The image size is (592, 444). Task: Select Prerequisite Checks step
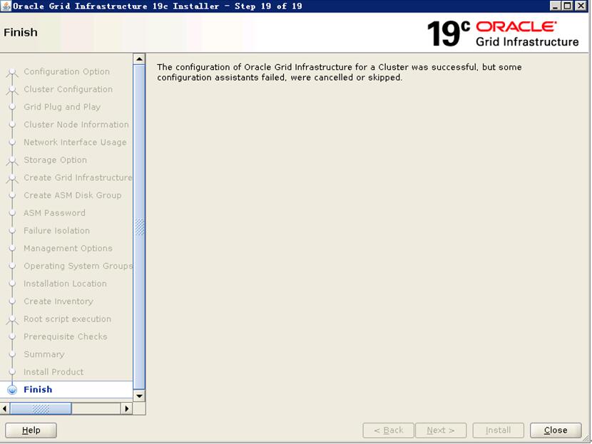66,336
